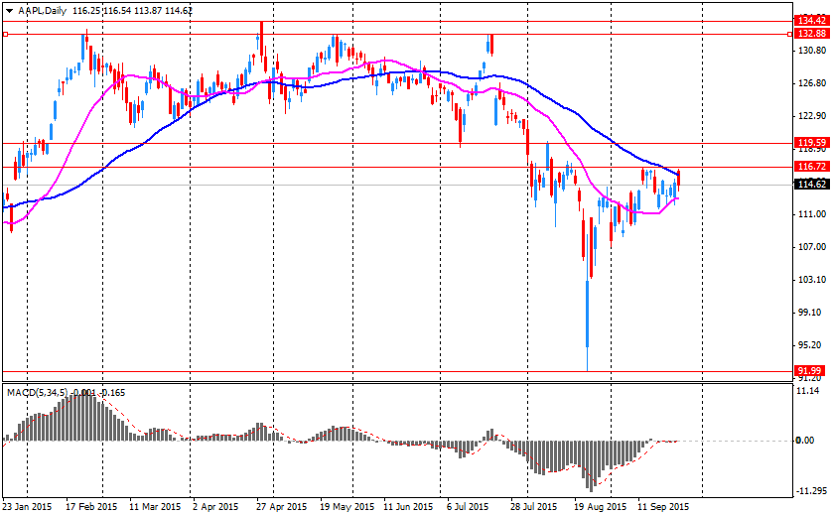Click the MACD(5,34,5) indicator label
This screenshot has width=832, height=515.
pos(37,393)
